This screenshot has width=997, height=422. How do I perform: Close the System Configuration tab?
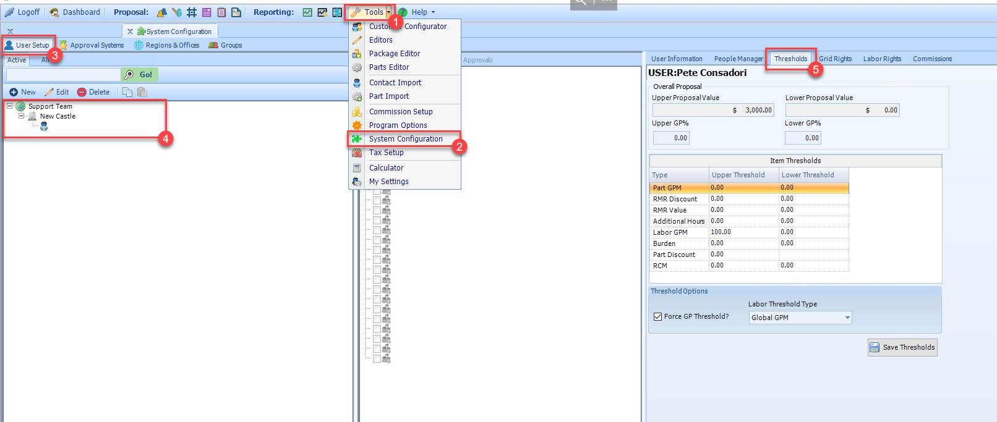click(x=130, y=32)
